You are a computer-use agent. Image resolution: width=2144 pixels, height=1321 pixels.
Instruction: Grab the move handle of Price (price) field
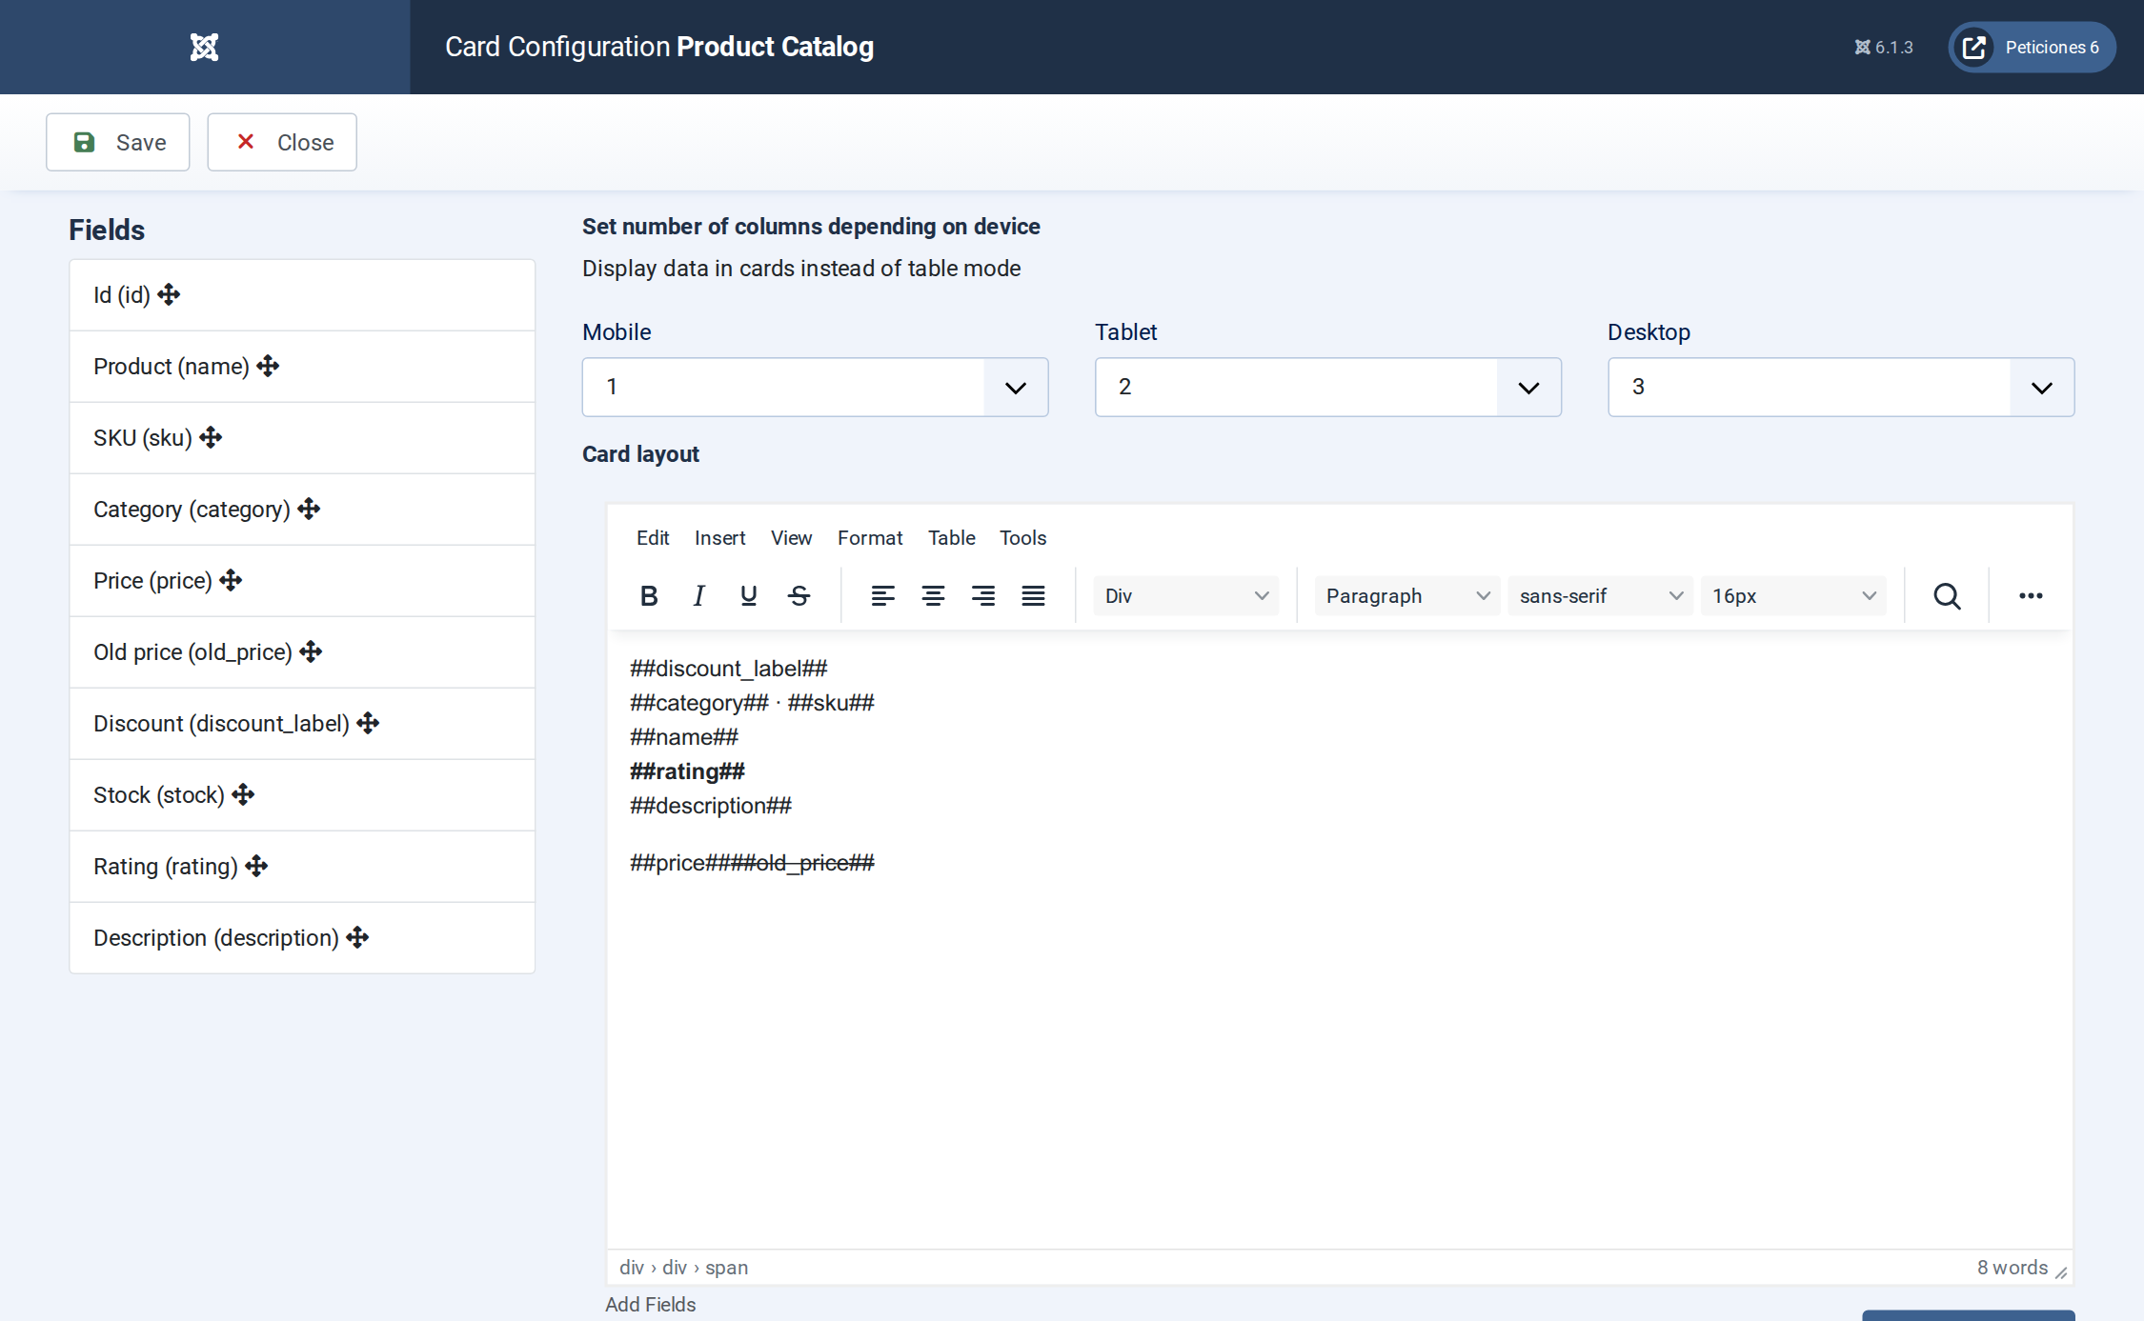(x=231, y=580)
